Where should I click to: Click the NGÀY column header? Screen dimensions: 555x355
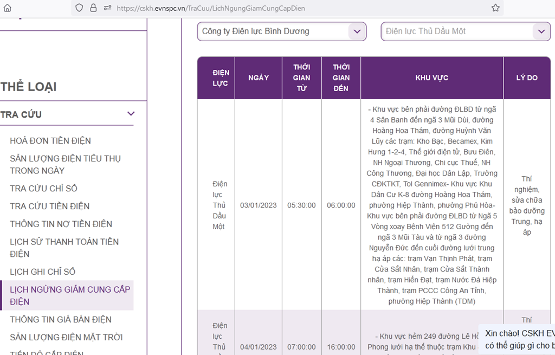pyautogui.click(x=259, y=78)
